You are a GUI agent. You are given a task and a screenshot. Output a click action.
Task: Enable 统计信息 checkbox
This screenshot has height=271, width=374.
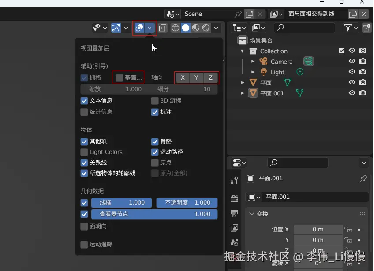[x=84, y=112]
